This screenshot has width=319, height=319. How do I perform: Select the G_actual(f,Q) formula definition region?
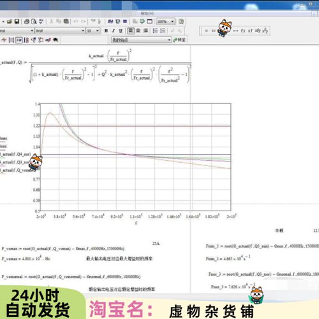click(x=96, y=66)
